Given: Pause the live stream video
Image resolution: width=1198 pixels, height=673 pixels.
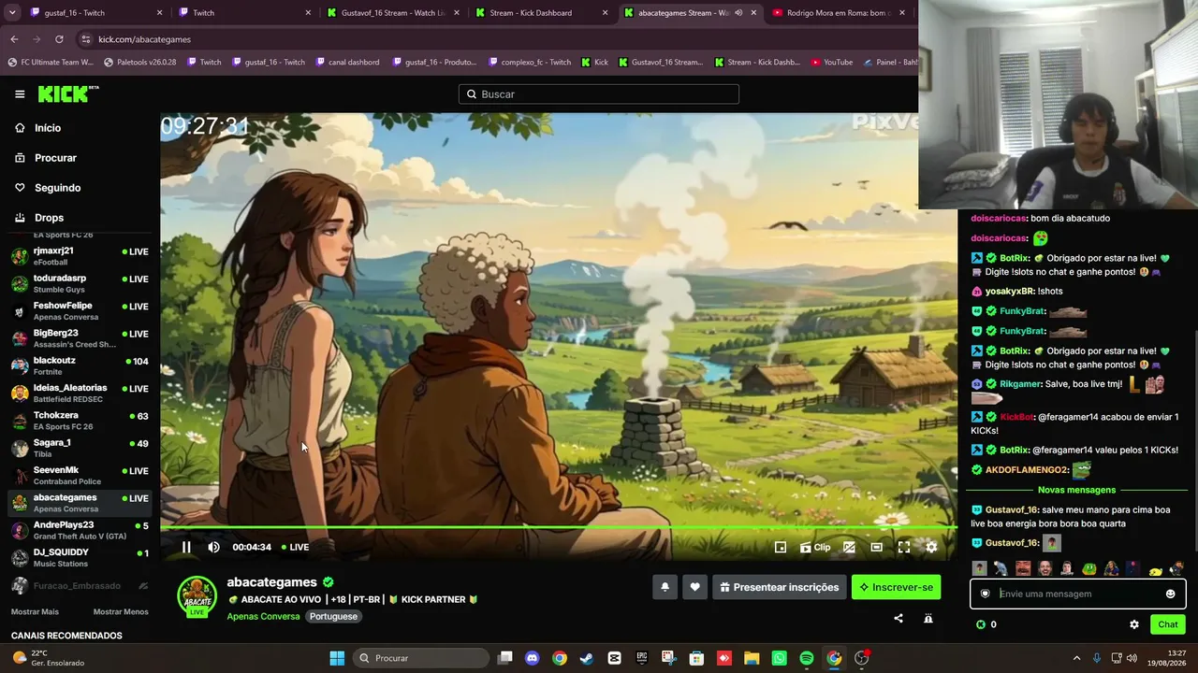Looking at the screenshot, I should [x=186, y=548].
